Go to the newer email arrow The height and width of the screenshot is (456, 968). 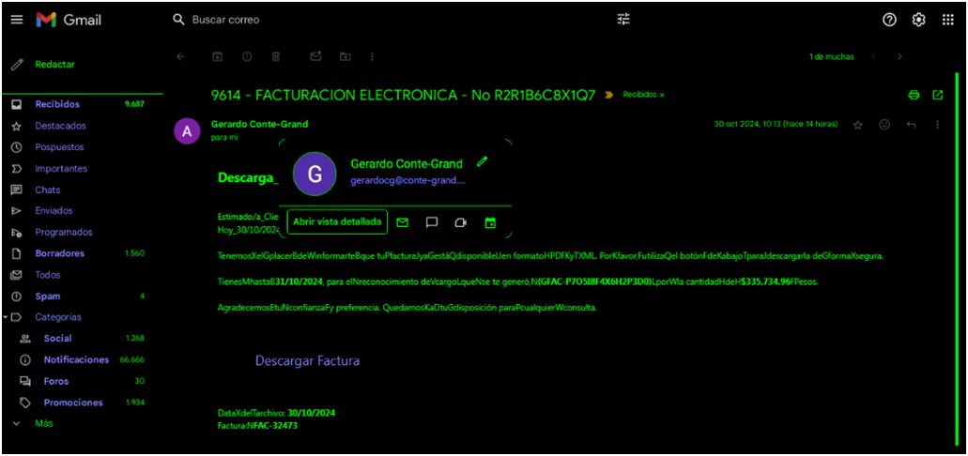[x=873, y=57]
